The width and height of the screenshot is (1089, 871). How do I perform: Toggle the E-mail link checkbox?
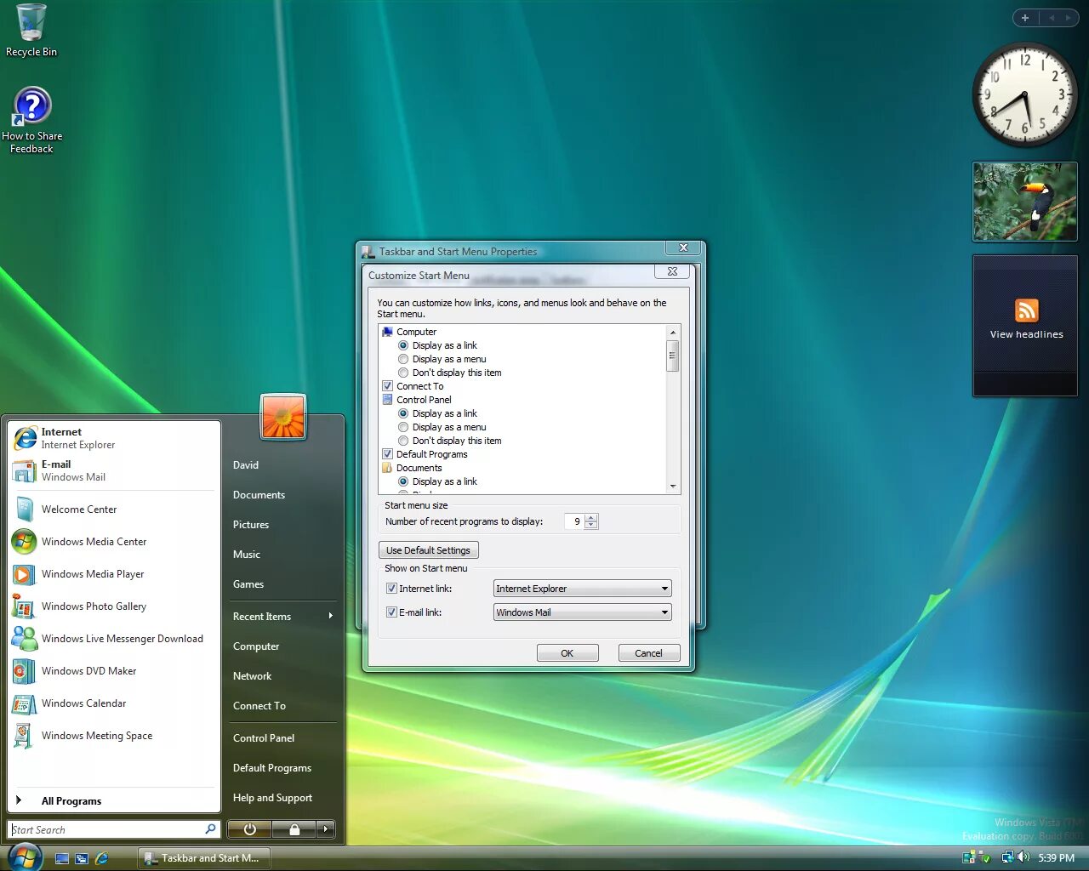[x=391, y=612]
